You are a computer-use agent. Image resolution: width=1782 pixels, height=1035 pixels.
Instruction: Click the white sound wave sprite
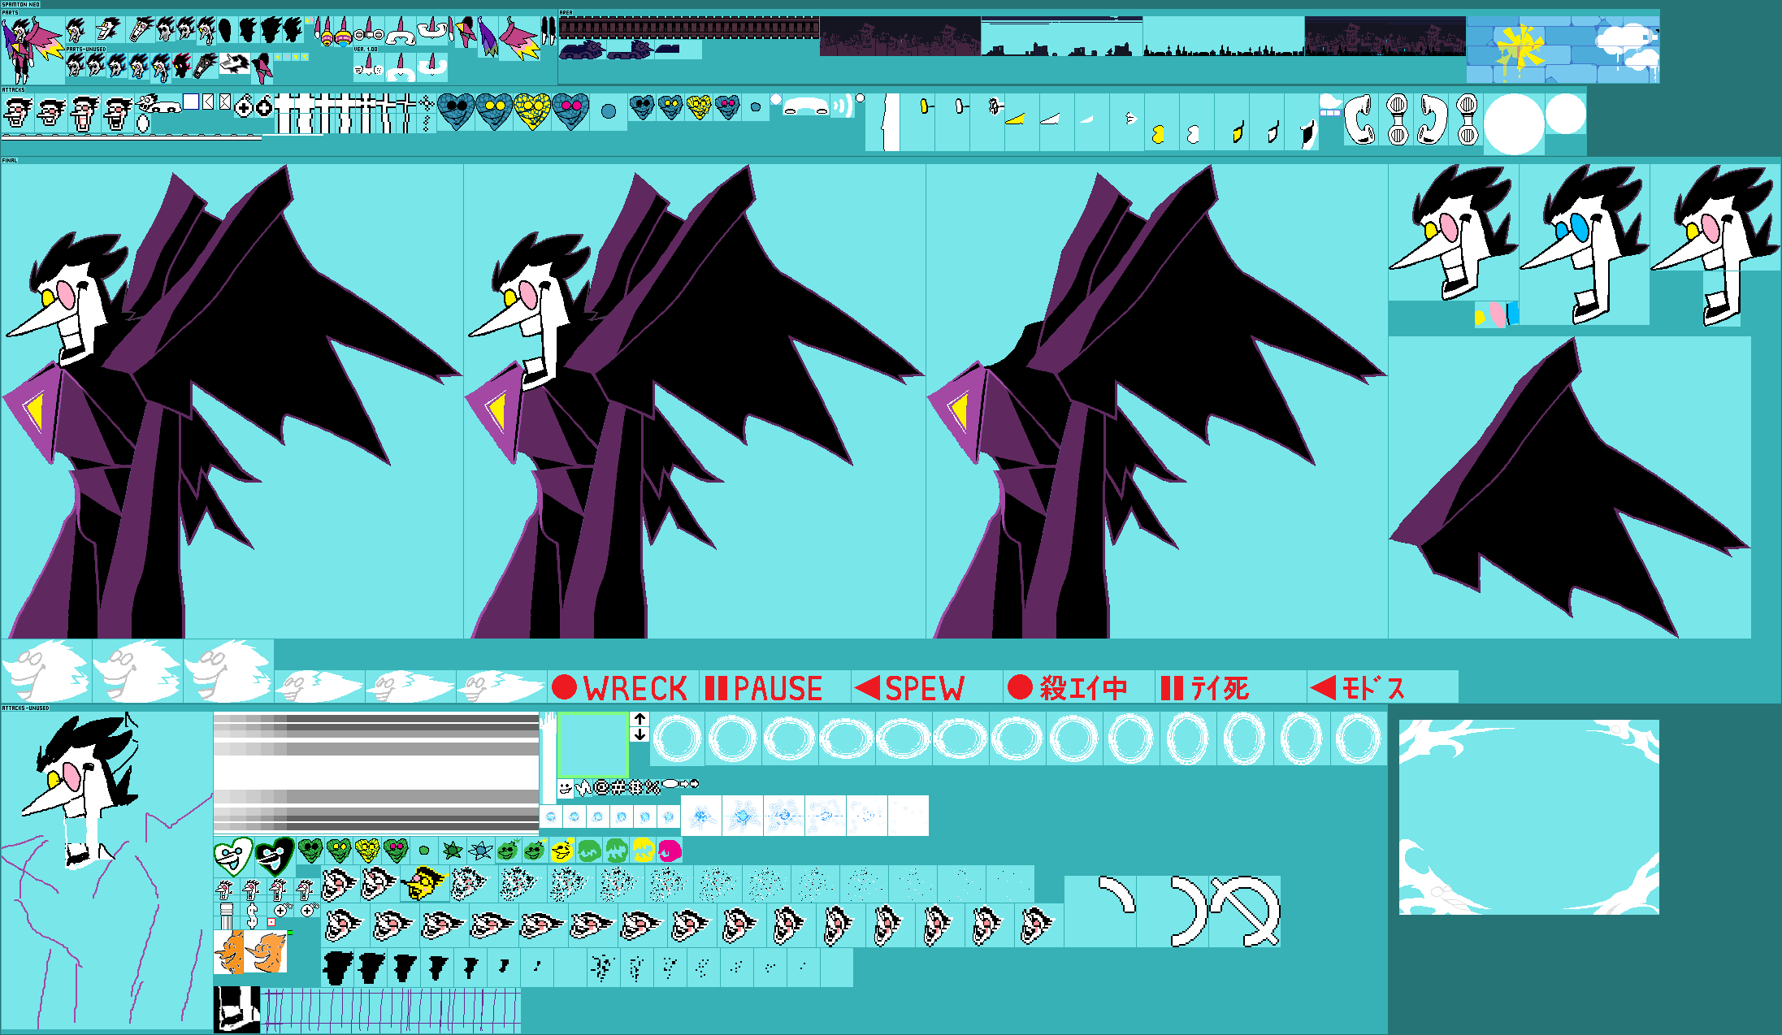(843, 106)
